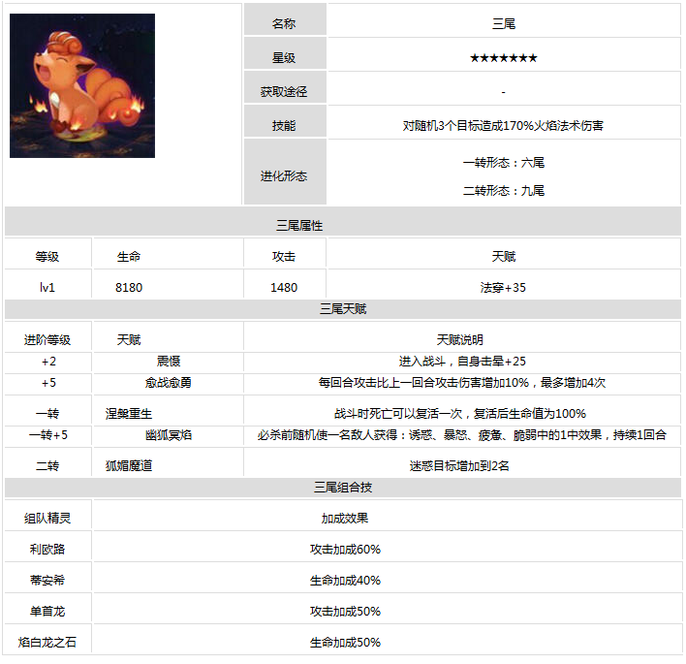Select the 涅槃重生 talent name
Image resolution: width=686 pixels, height=664 pixels.
[x=129, y=414]
